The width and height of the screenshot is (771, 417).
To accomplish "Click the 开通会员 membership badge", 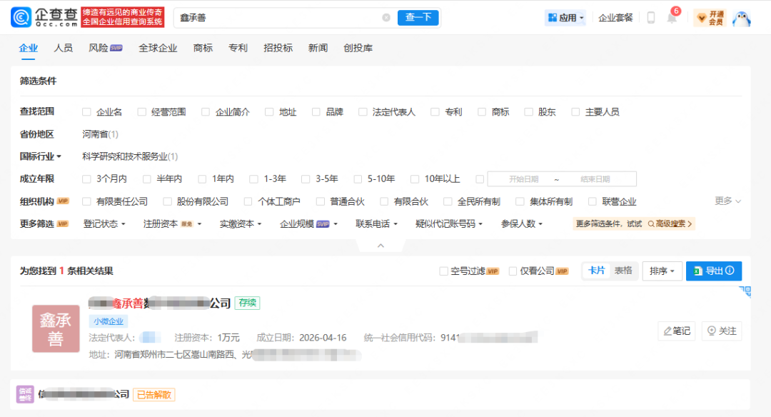I will 710,18.
